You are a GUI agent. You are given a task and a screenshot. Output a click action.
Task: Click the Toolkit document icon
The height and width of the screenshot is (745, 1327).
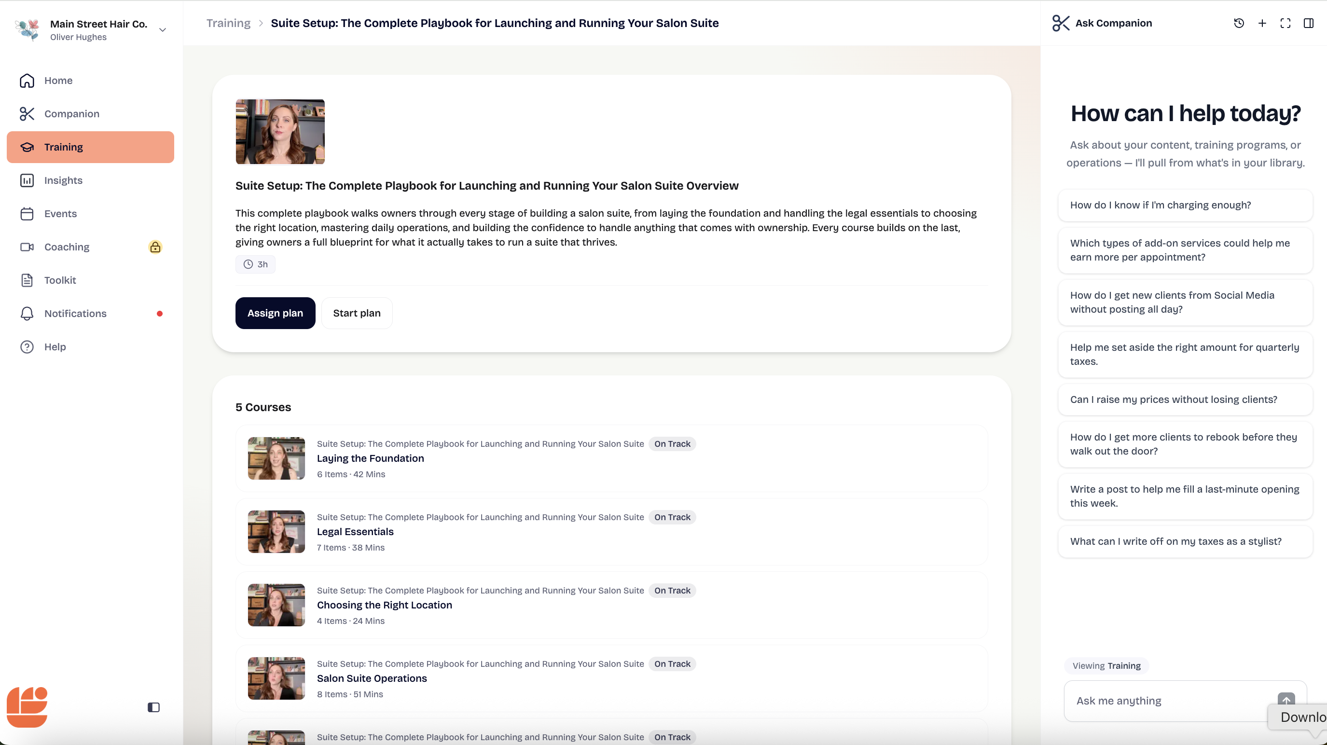pos(27,280)
